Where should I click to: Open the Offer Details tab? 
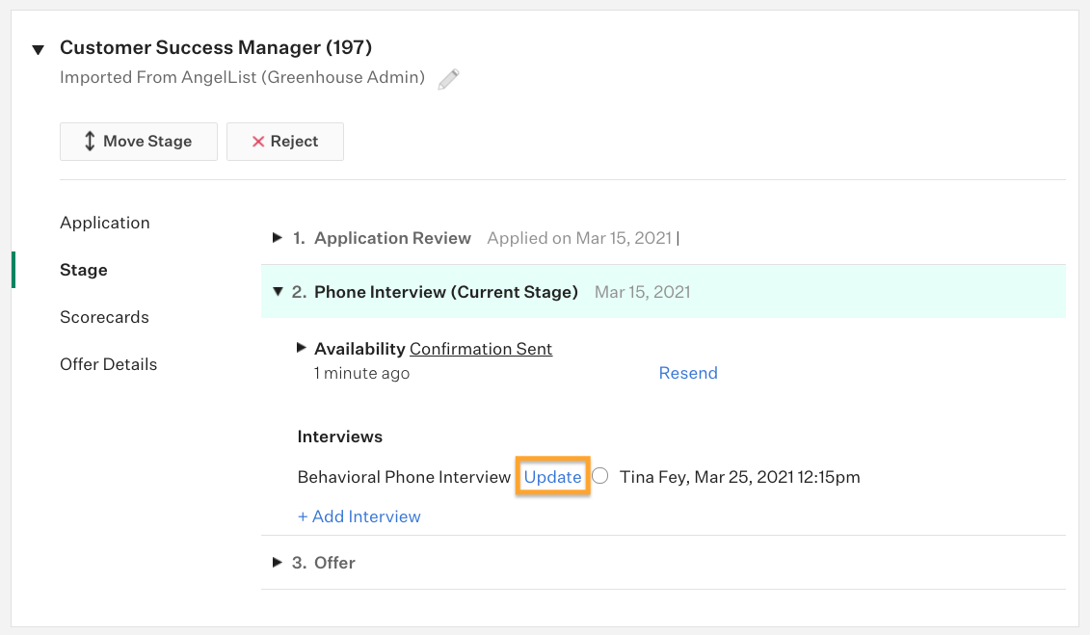point(109,364)
